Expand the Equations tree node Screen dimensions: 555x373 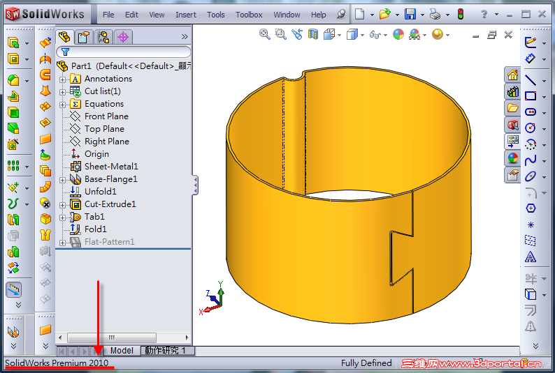[x=62, y=105]
